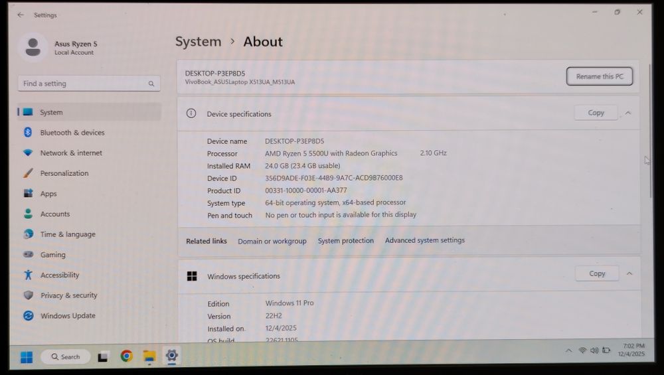Image resolution: width=664 pixels, height=375 pixels.
Task: Select the System monitor icon in sidebar
Action: (28, 112)
